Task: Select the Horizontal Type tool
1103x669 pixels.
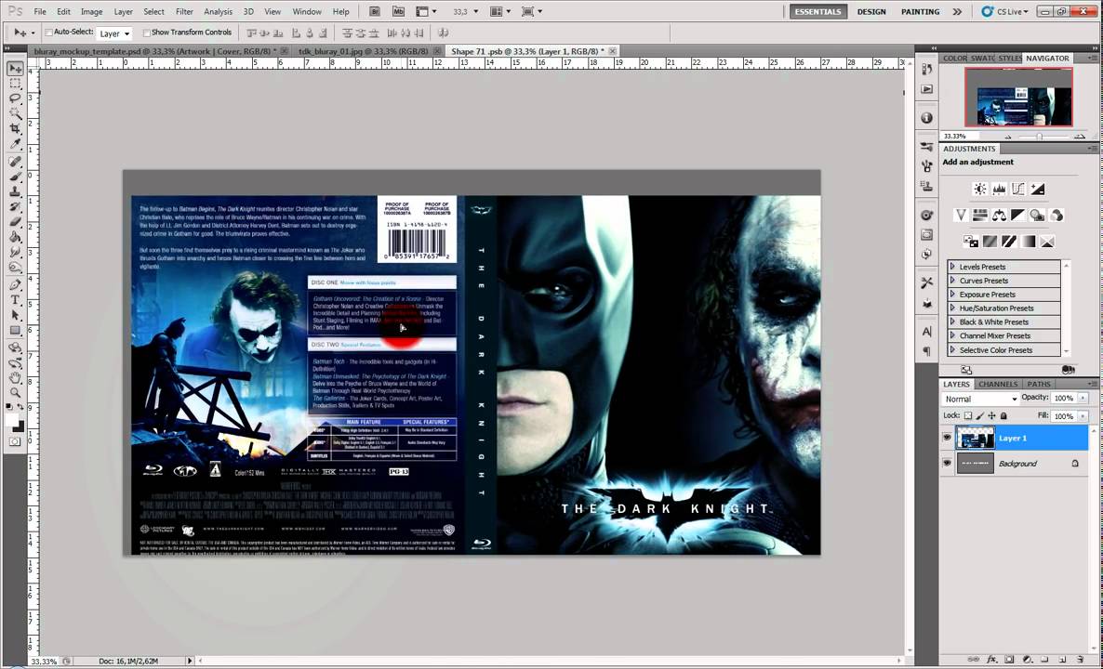Action: 15,300
